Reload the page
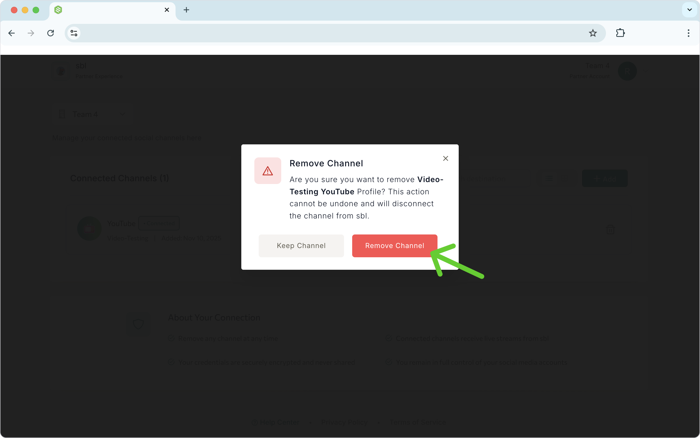Screen dimensions: 700x438 51,33
